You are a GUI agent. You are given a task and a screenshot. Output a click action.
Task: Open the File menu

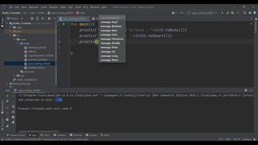11,7
